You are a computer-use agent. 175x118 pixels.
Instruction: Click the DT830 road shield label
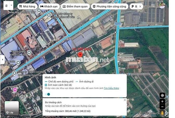coord(118,24)
